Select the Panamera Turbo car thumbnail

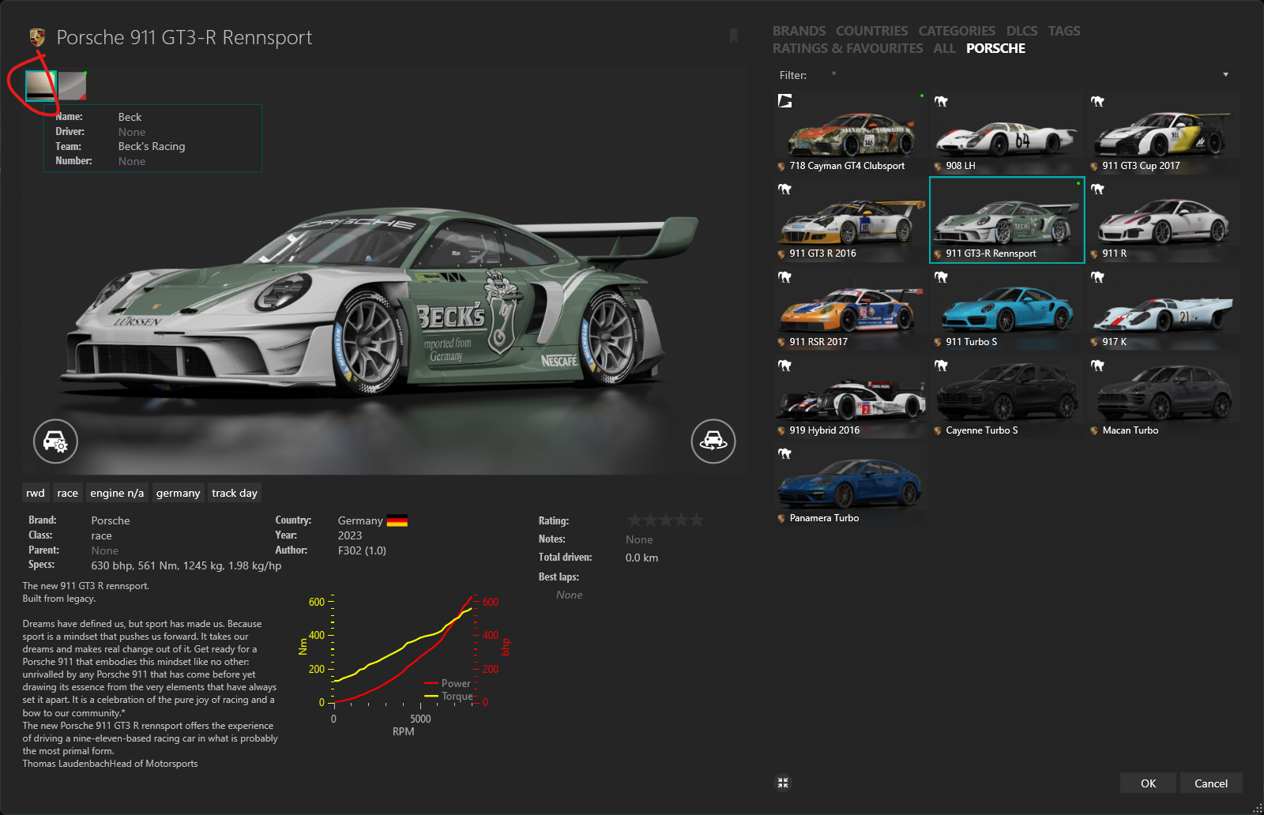click(x=850, y=484)
